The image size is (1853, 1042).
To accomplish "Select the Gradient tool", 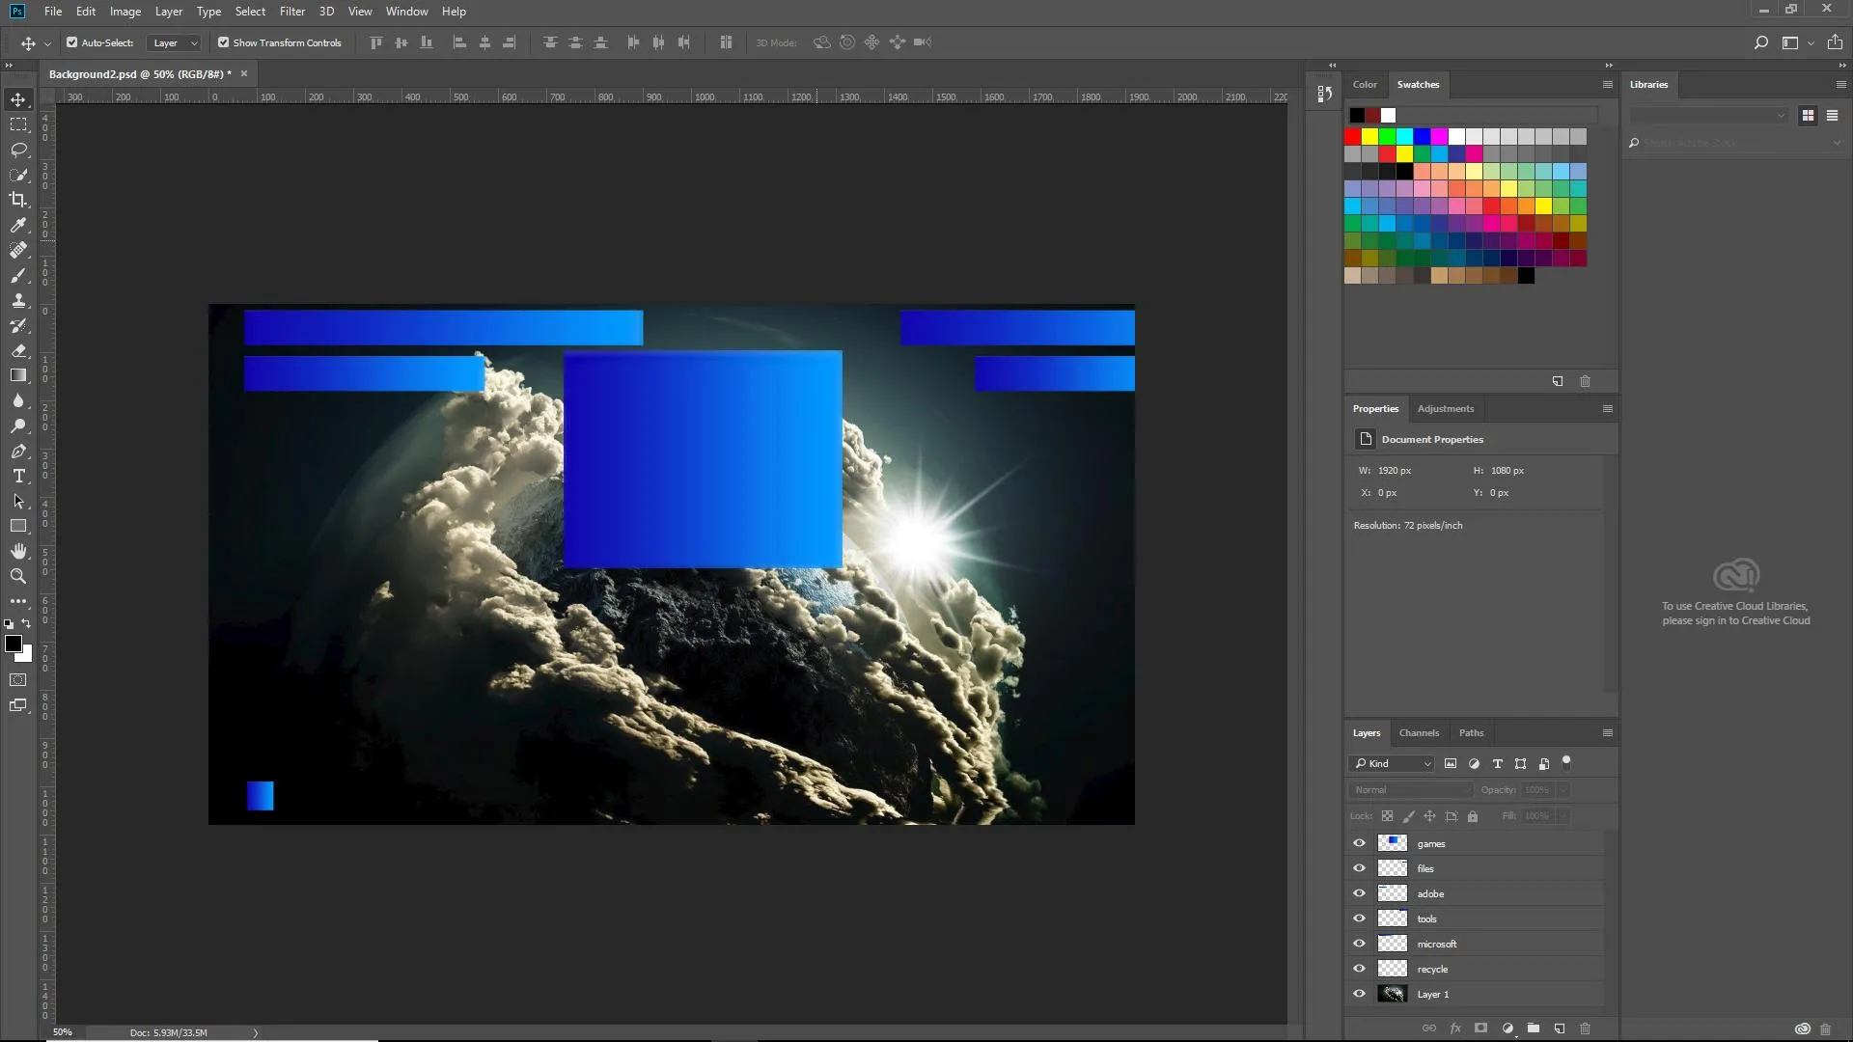I will click(x=18, y=375).
